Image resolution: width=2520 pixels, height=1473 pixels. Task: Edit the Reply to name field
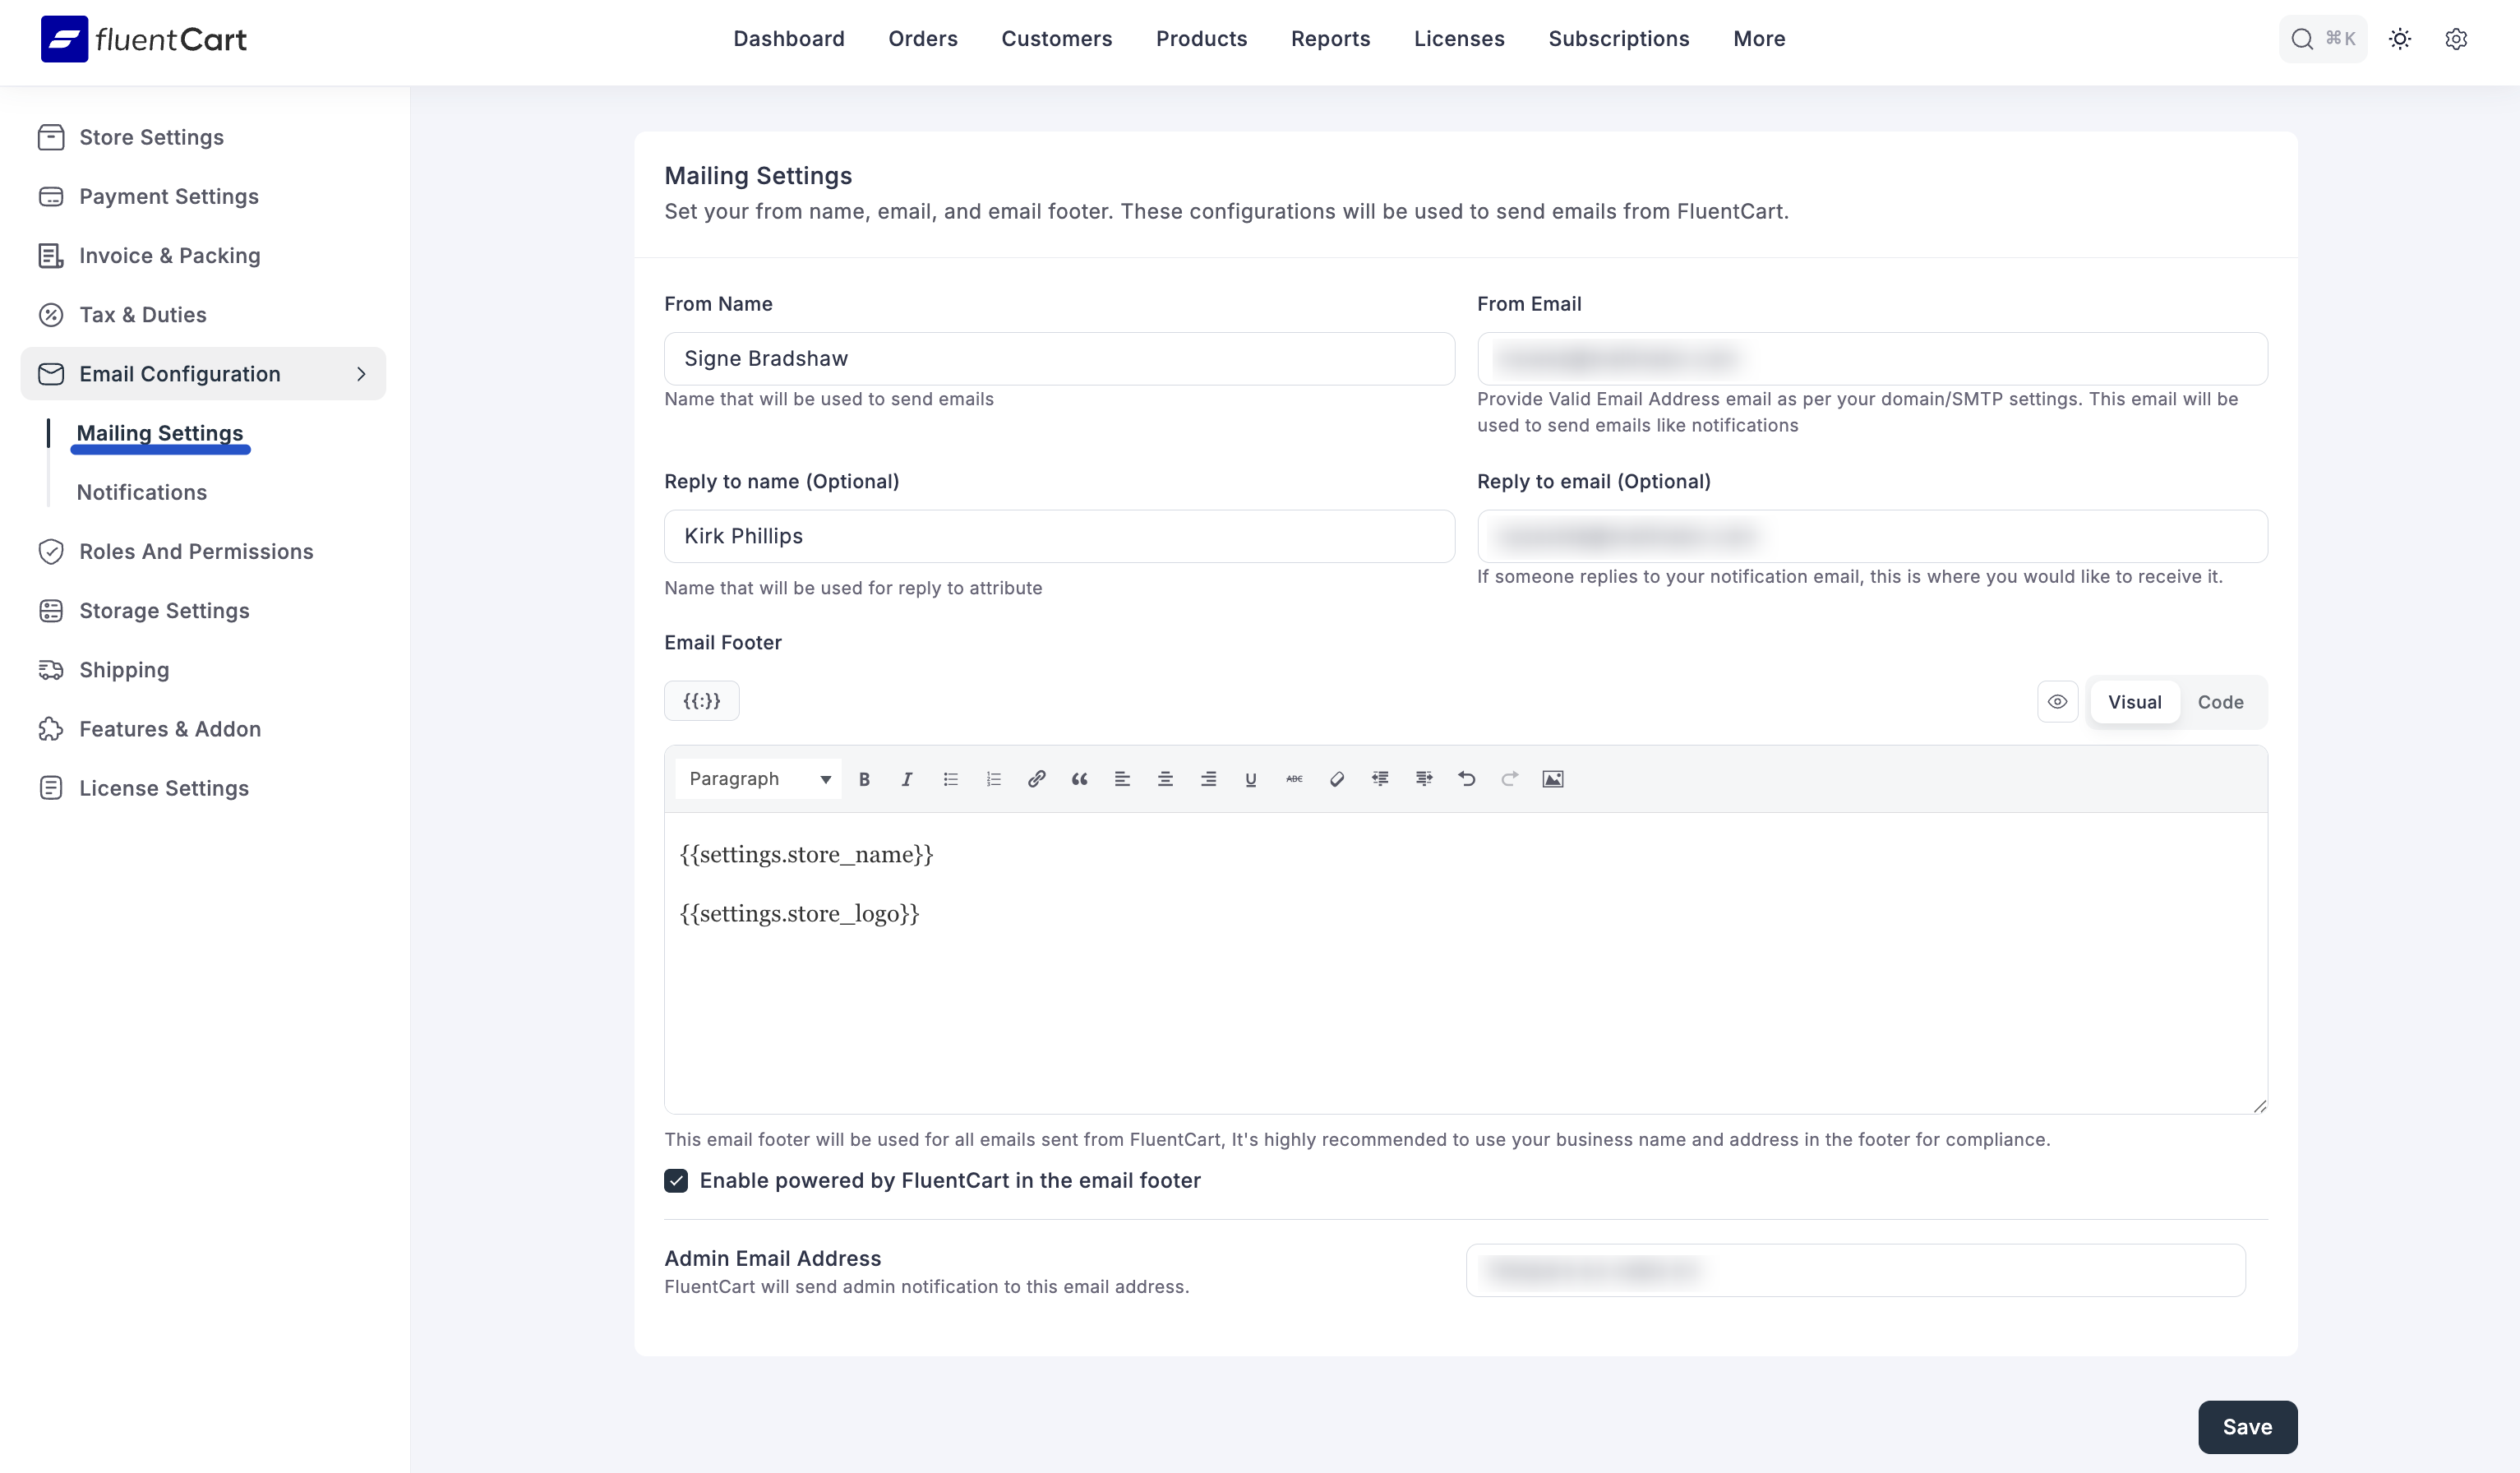[1059, 536]
